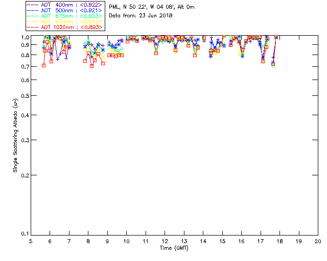
Task: Click the y-axis tick label 0.2
Action: coord(24,175)
